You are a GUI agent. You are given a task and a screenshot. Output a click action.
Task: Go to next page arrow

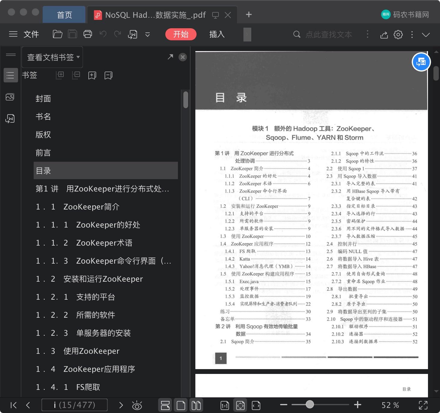click(x=121, y=405)
